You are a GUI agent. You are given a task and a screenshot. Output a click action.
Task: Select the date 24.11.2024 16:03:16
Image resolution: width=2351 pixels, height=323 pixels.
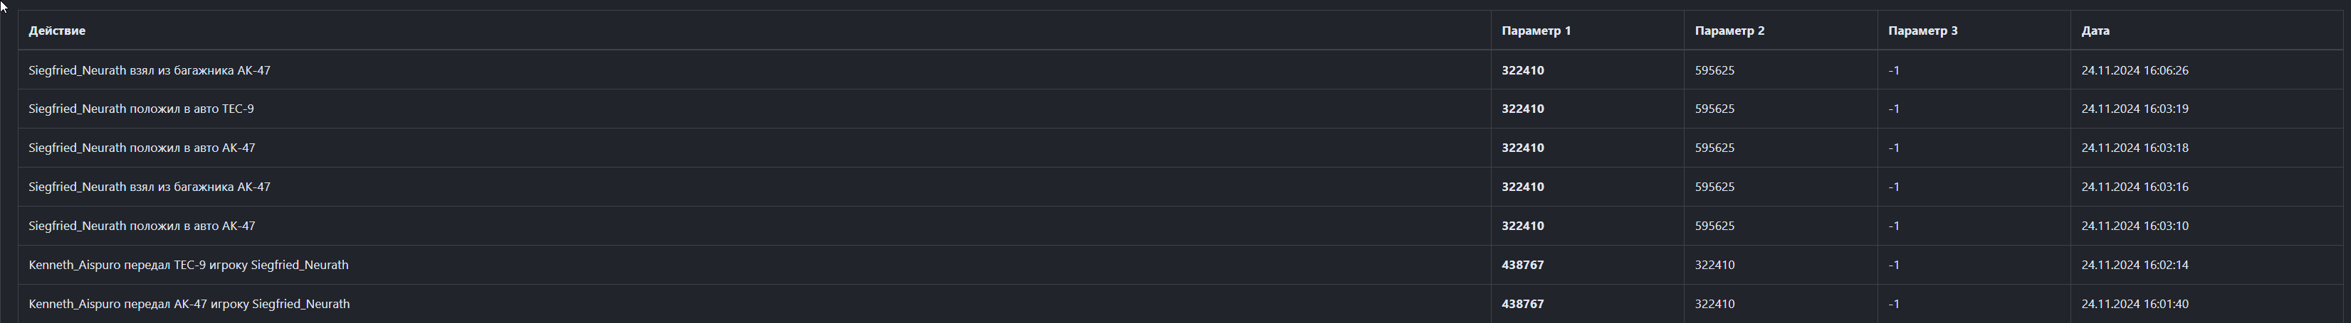2135,187
